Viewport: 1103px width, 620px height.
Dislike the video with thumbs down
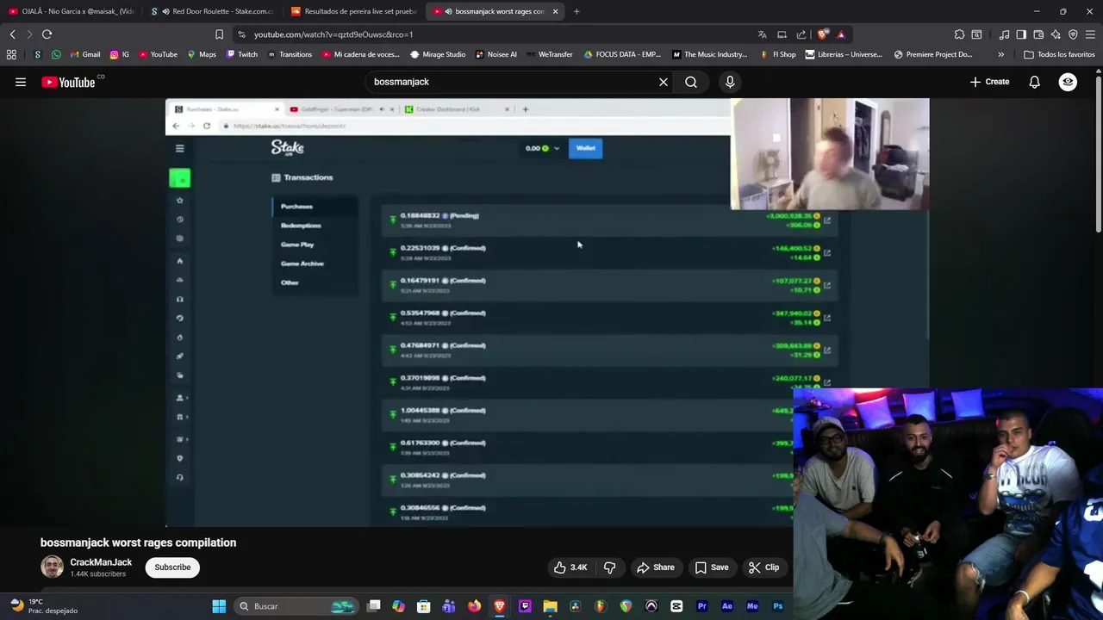click(609, 567)
